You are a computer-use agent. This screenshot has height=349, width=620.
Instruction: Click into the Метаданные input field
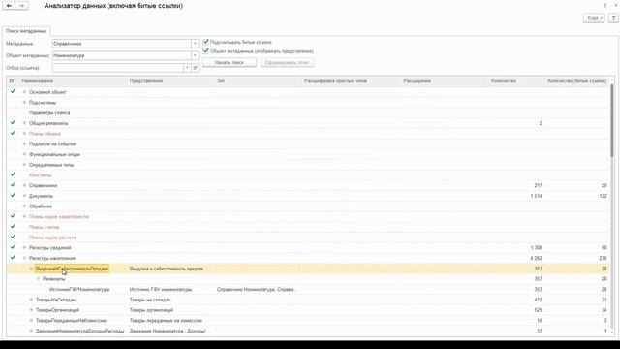coord(122,44)
